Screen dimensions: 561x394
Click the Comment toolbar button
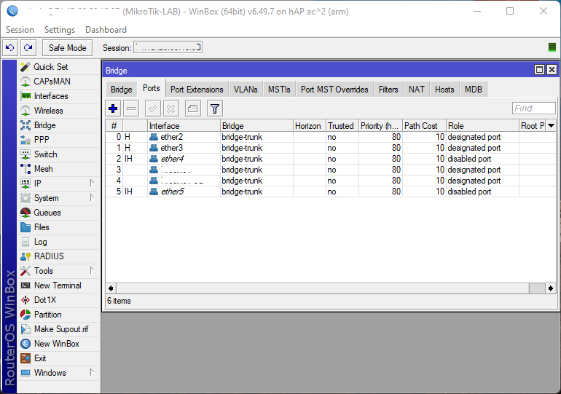click(x=193, y=109)
